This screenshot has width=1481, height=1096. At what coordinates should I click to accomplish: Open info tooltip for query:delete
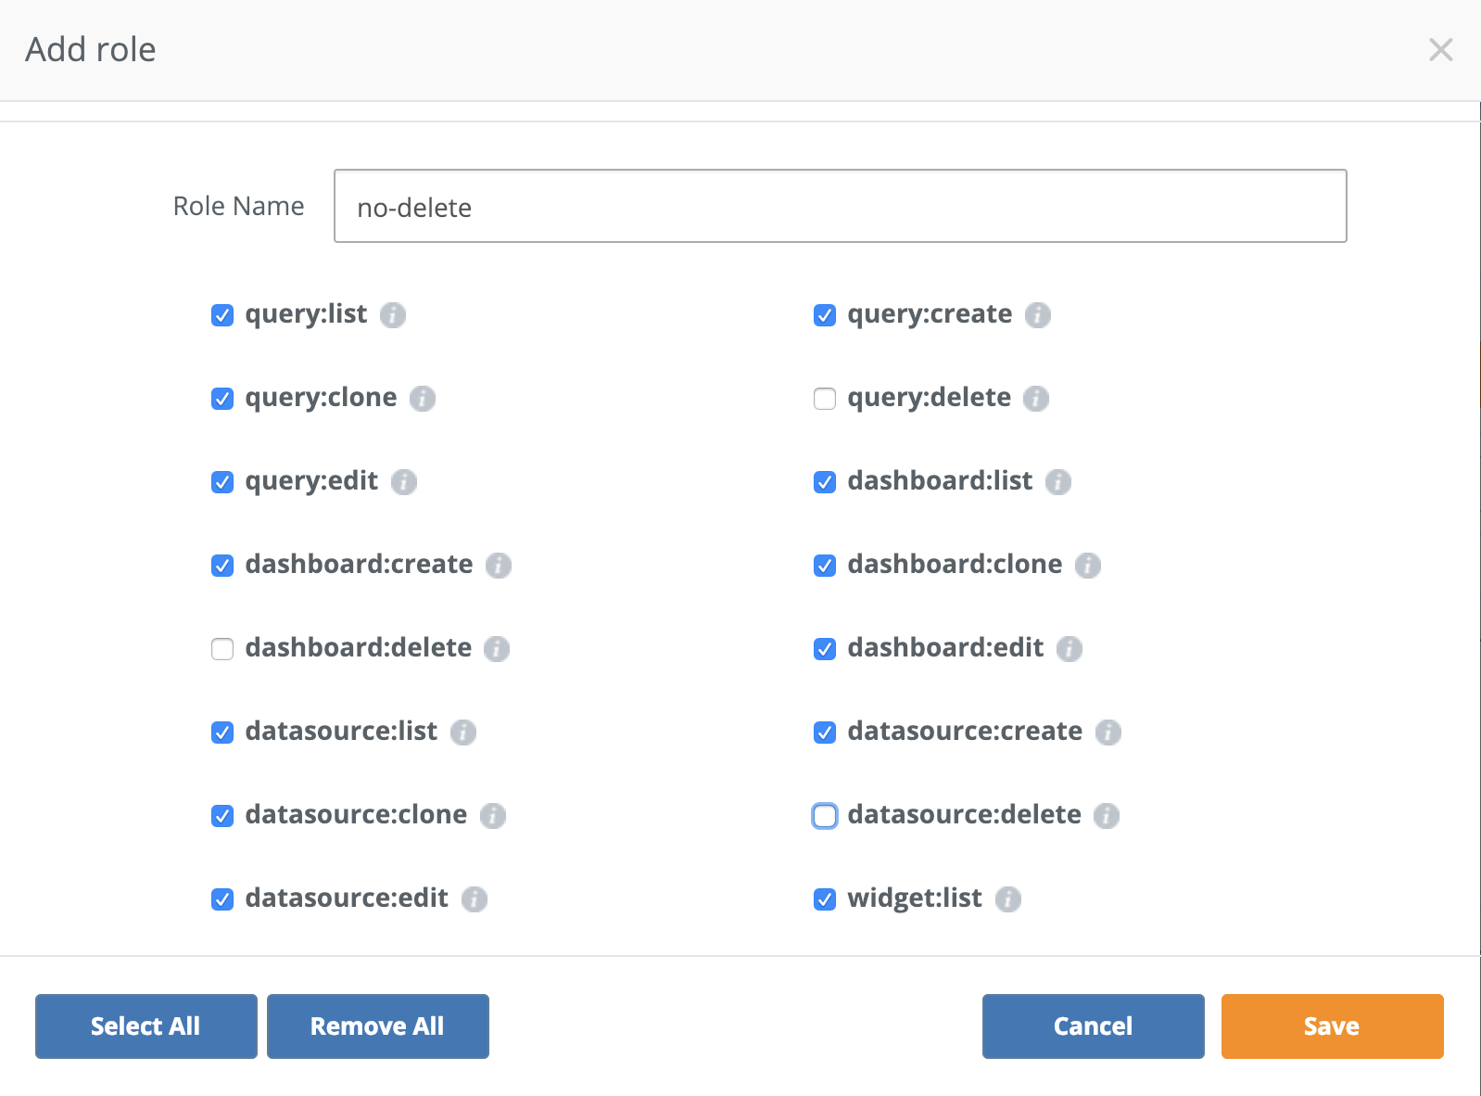tap(1035, 399)
